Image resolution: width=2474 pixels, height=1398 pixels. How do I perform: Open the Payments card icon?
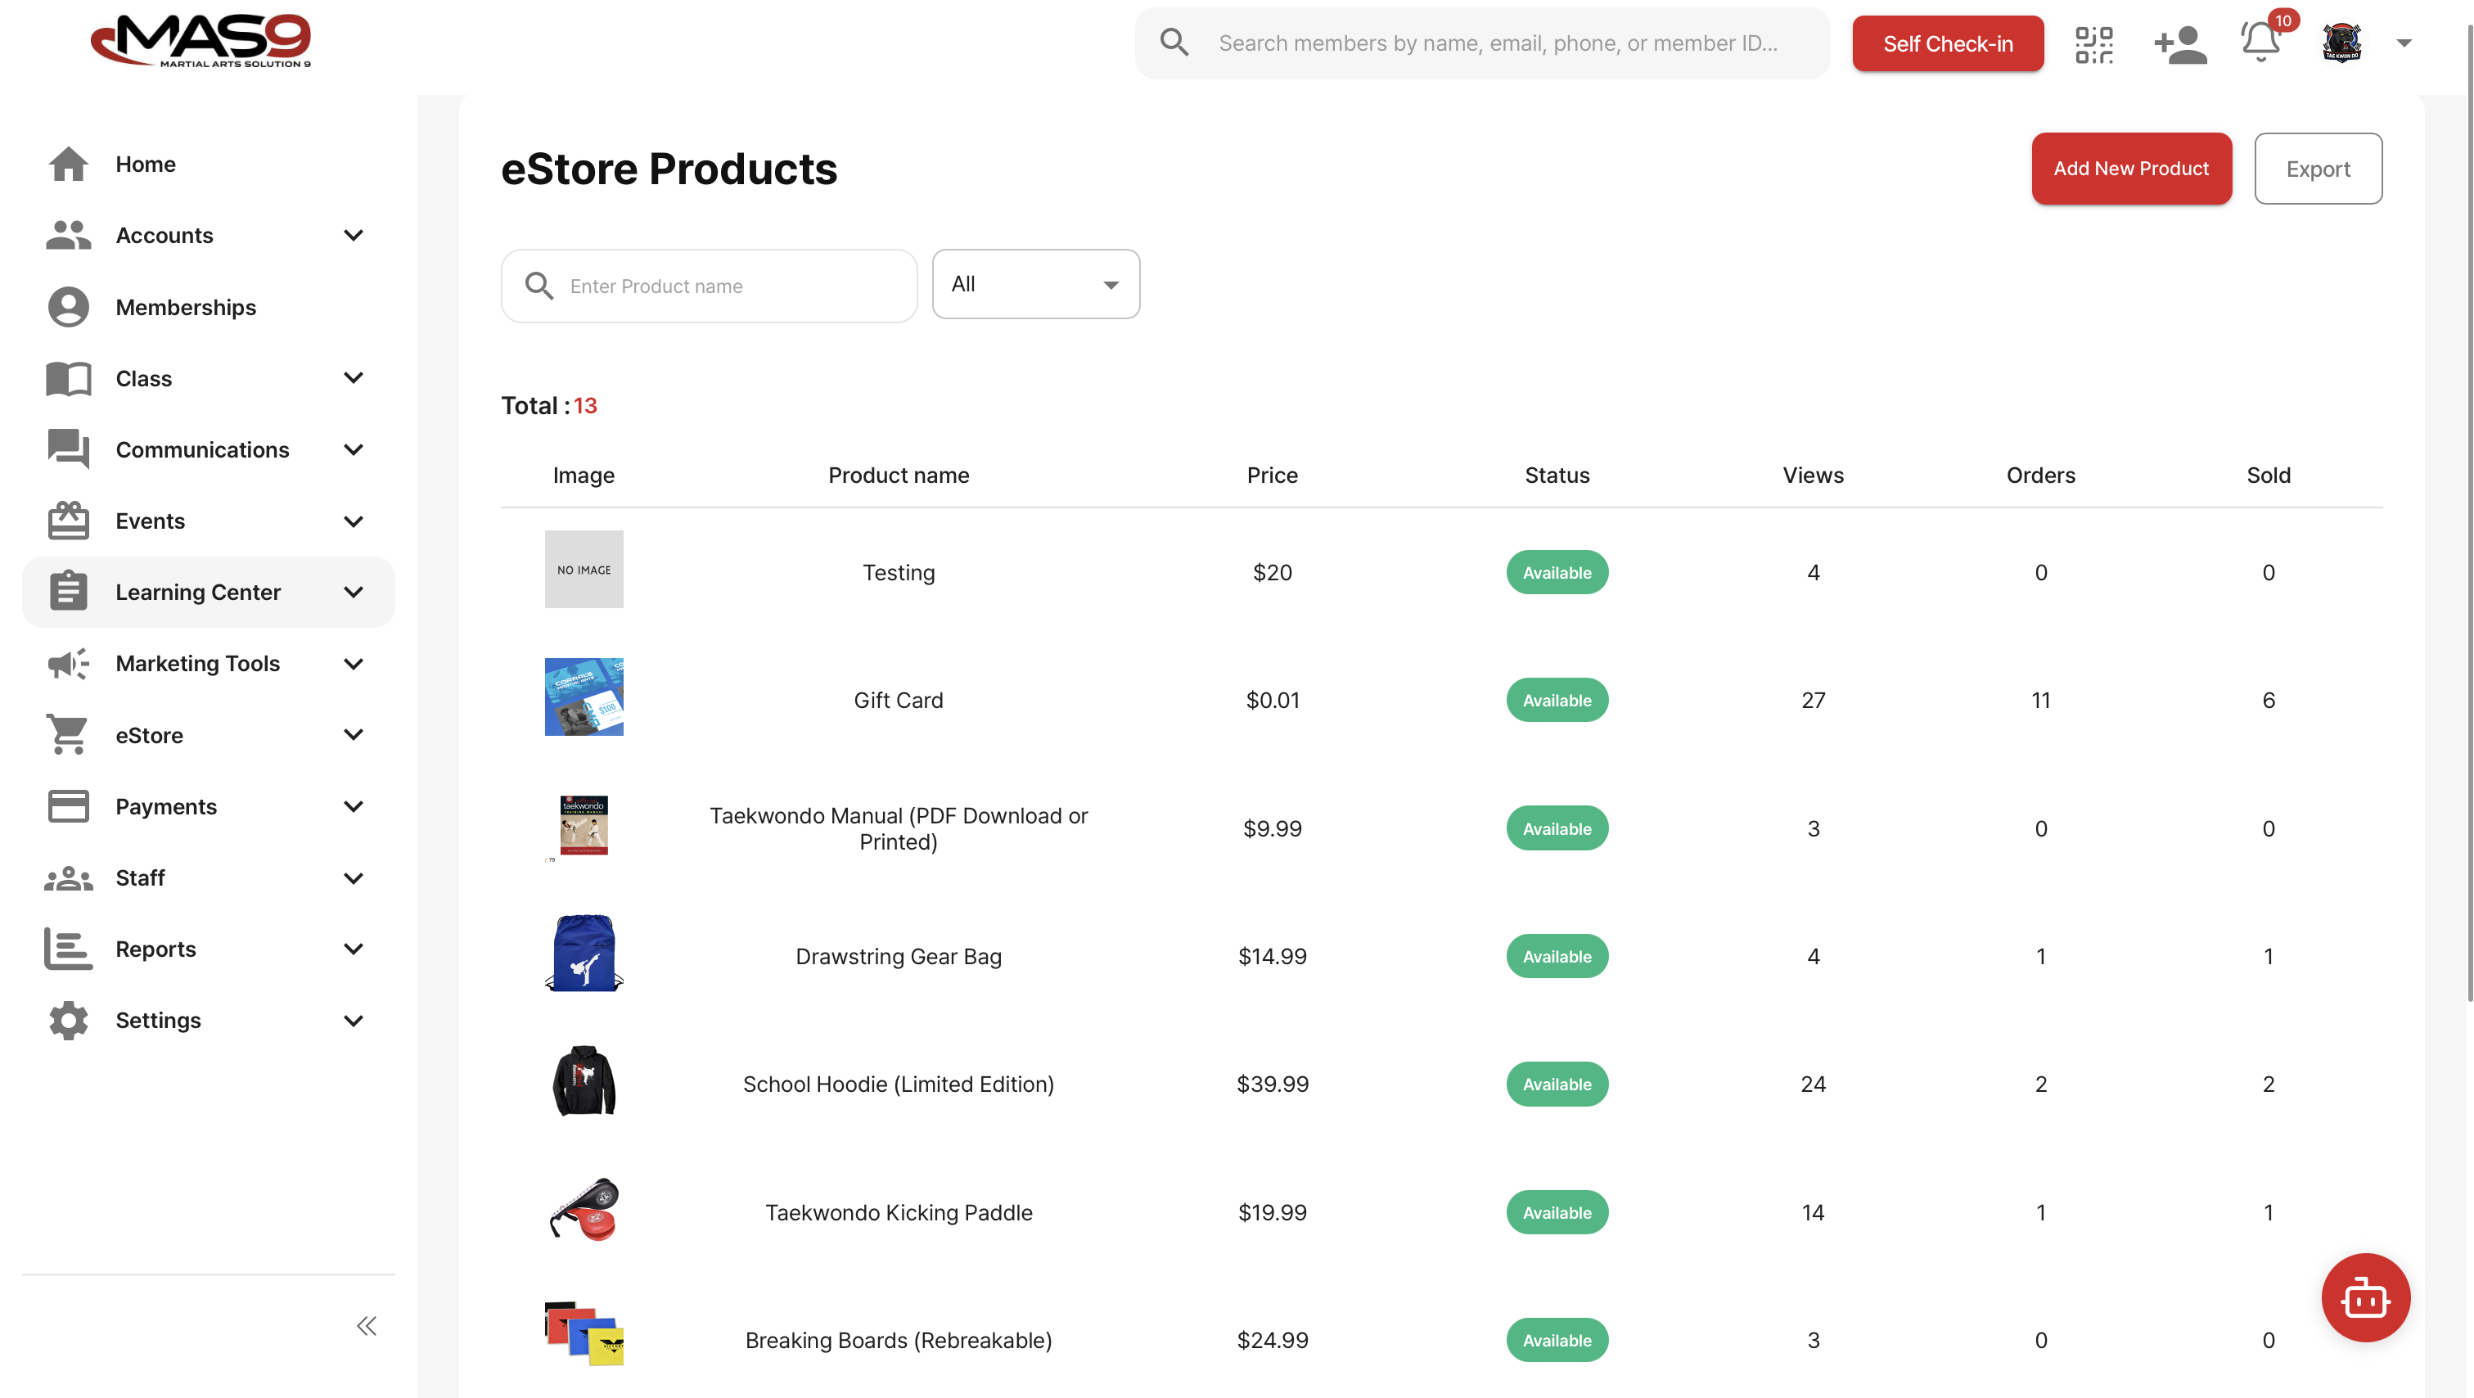(67, 806)
